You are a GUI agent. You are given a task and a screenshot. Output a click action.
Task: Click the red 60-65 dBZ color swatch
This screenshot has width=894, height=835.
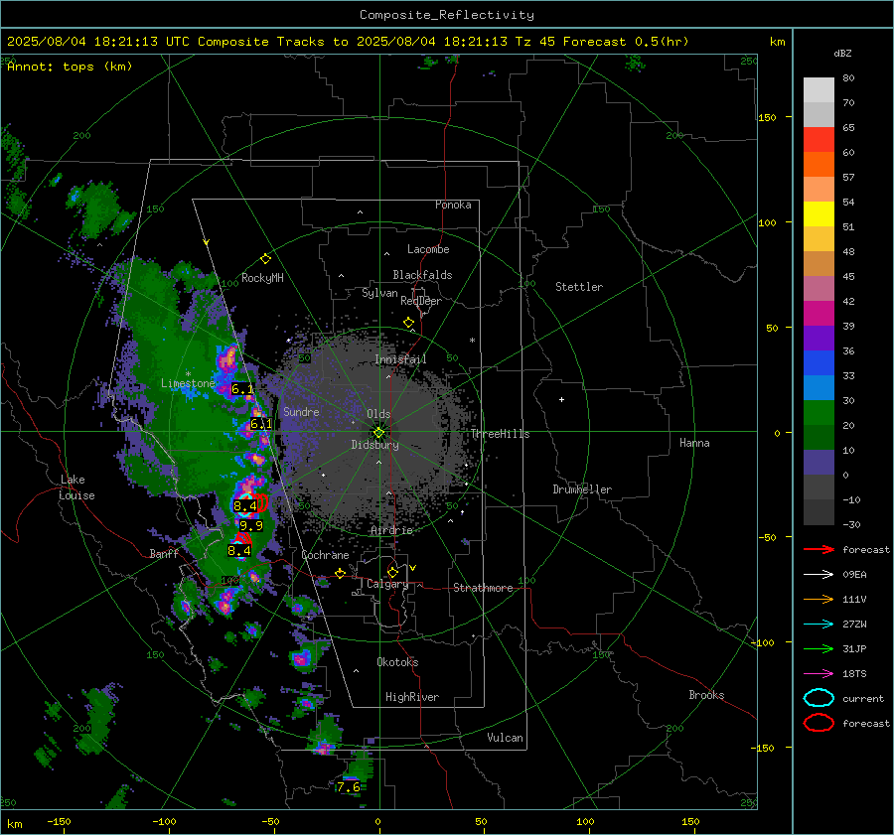click(819, 139)
